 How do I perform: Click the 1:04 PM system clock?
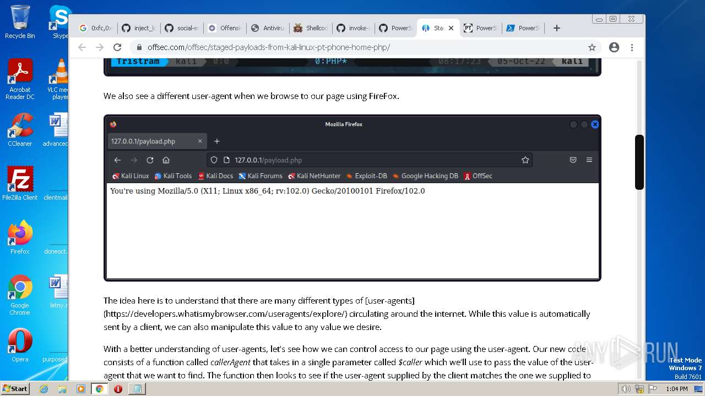(676, 389)
